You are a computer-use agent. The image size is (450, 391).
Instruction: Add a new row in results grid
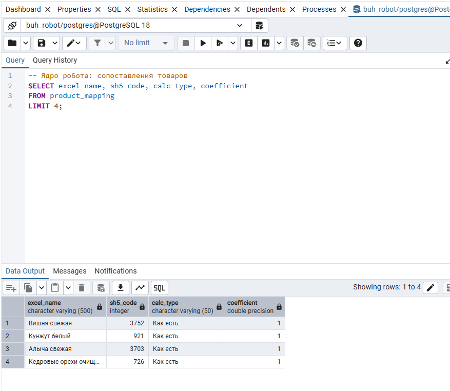[11, 288]
